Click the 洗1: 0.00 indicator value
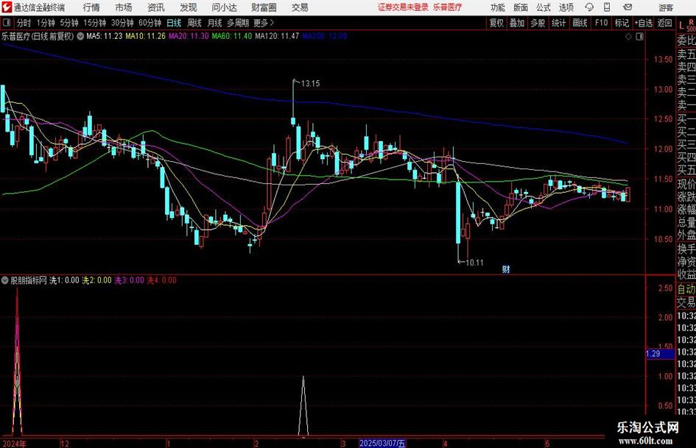Viewport: 696px width, 448px height. point(64,280)
